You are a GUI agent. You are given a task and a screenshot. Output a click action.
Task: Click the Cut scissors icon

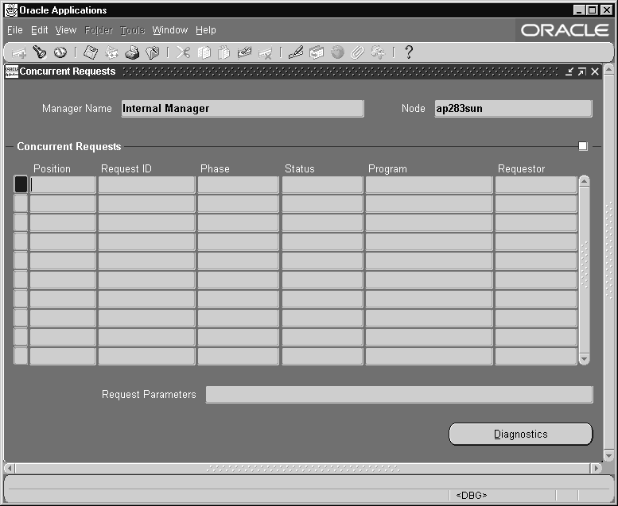click(183, 52)
